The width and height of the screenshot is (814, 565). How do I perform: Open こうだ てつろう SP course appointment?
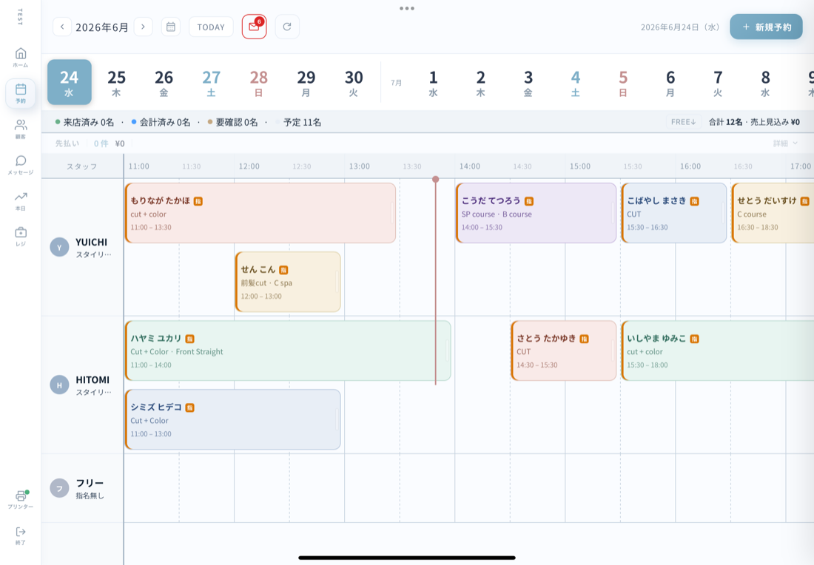(536, 213)
